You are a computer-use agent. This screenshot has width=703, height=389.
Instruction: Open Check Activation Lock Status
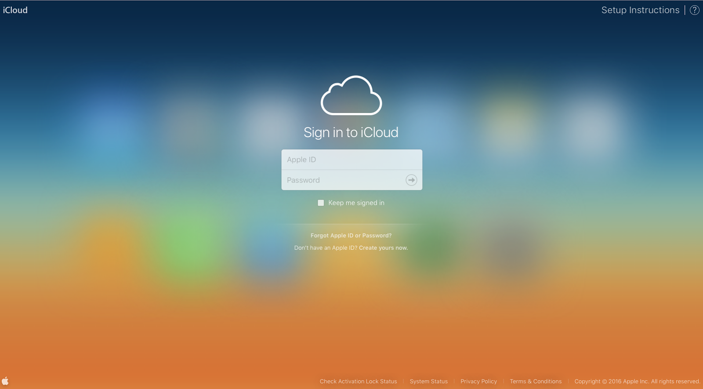[x=358, y=382]
